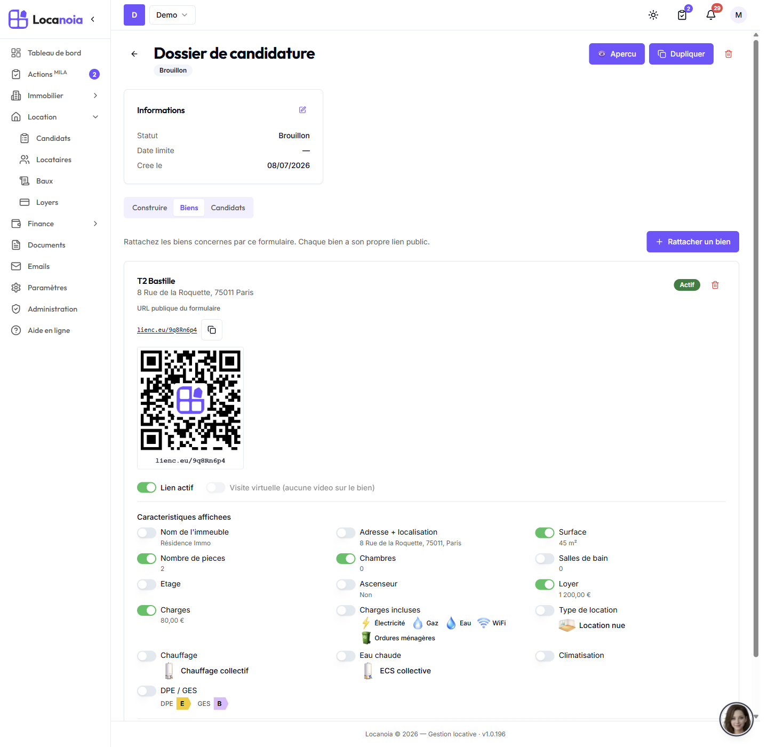This screenshot has width=768, height=747.
Task: Open the chat assistant avatar
Action: [x=737, y=719]
